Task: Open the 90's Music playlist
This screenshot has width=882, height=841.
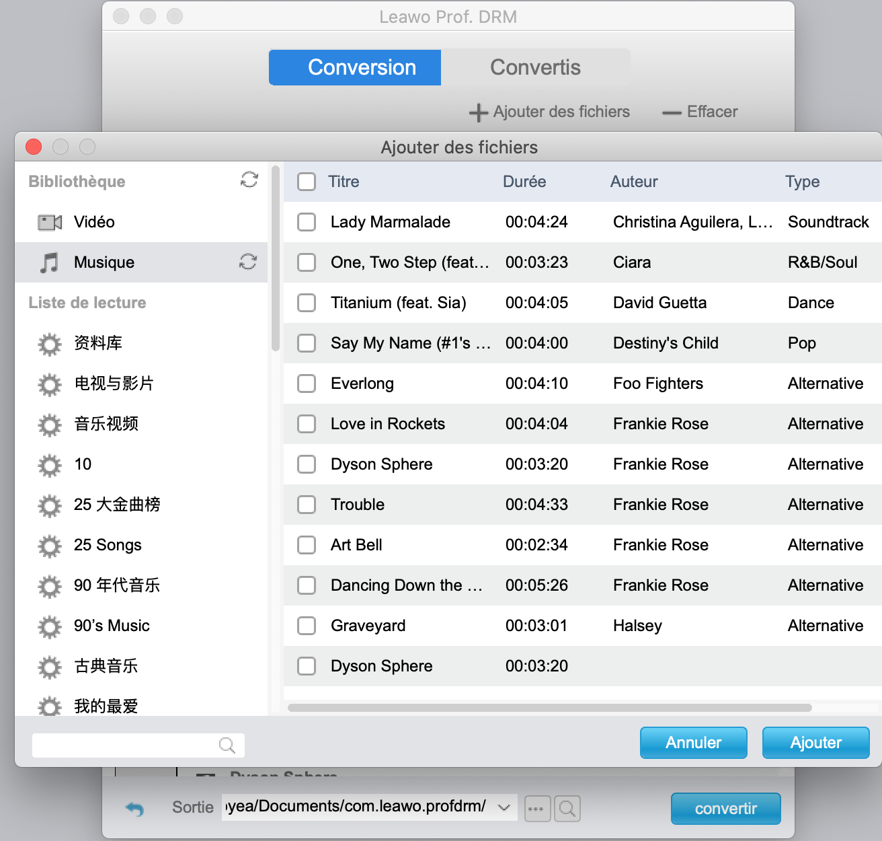Action: point(112,626)
